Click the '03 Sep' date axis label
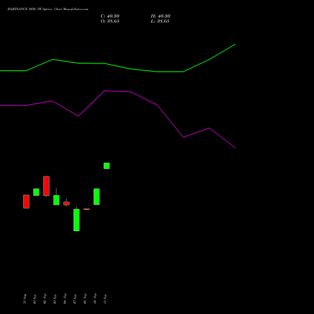This screenshot has height=314, width=314. (55, 299)
